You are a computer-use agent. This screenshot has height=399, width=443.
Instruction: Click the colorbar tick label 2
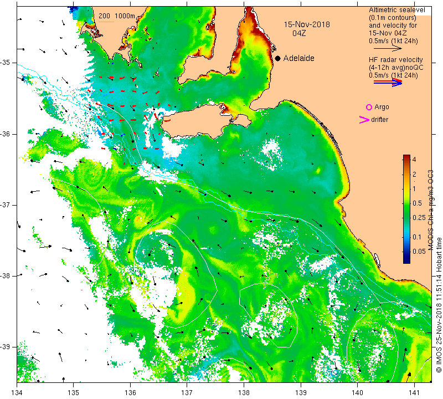click(414, 174)
